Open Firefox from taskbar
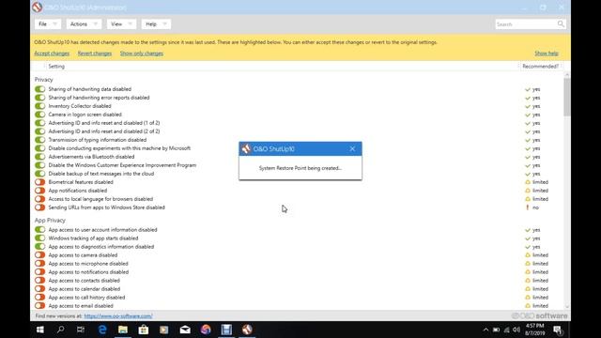The height and width of the screenshot is (338, 601). 206,330
